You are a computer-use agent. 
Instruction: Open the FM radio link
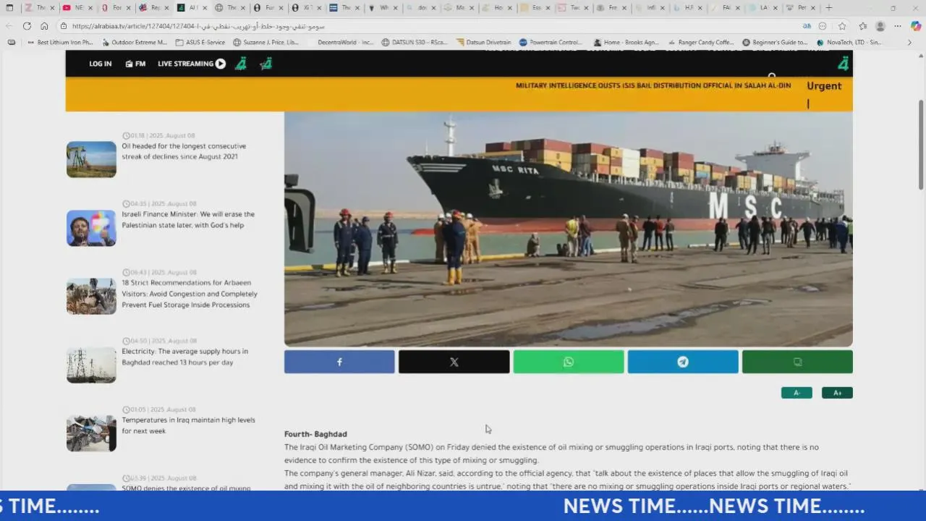pos(135,64)
